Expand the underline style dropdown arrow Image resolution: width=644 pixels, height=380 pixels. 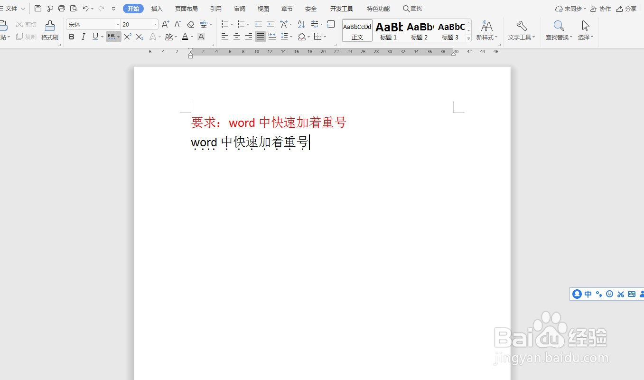pos(102,37)
